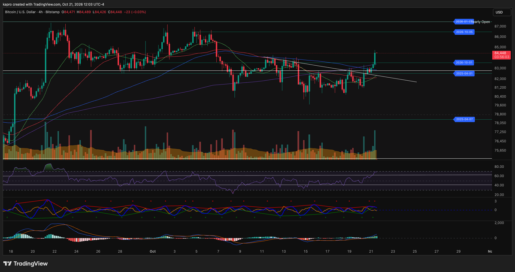Click 78,800 on the price axis
515x272 pixels.
click(500, 114)
